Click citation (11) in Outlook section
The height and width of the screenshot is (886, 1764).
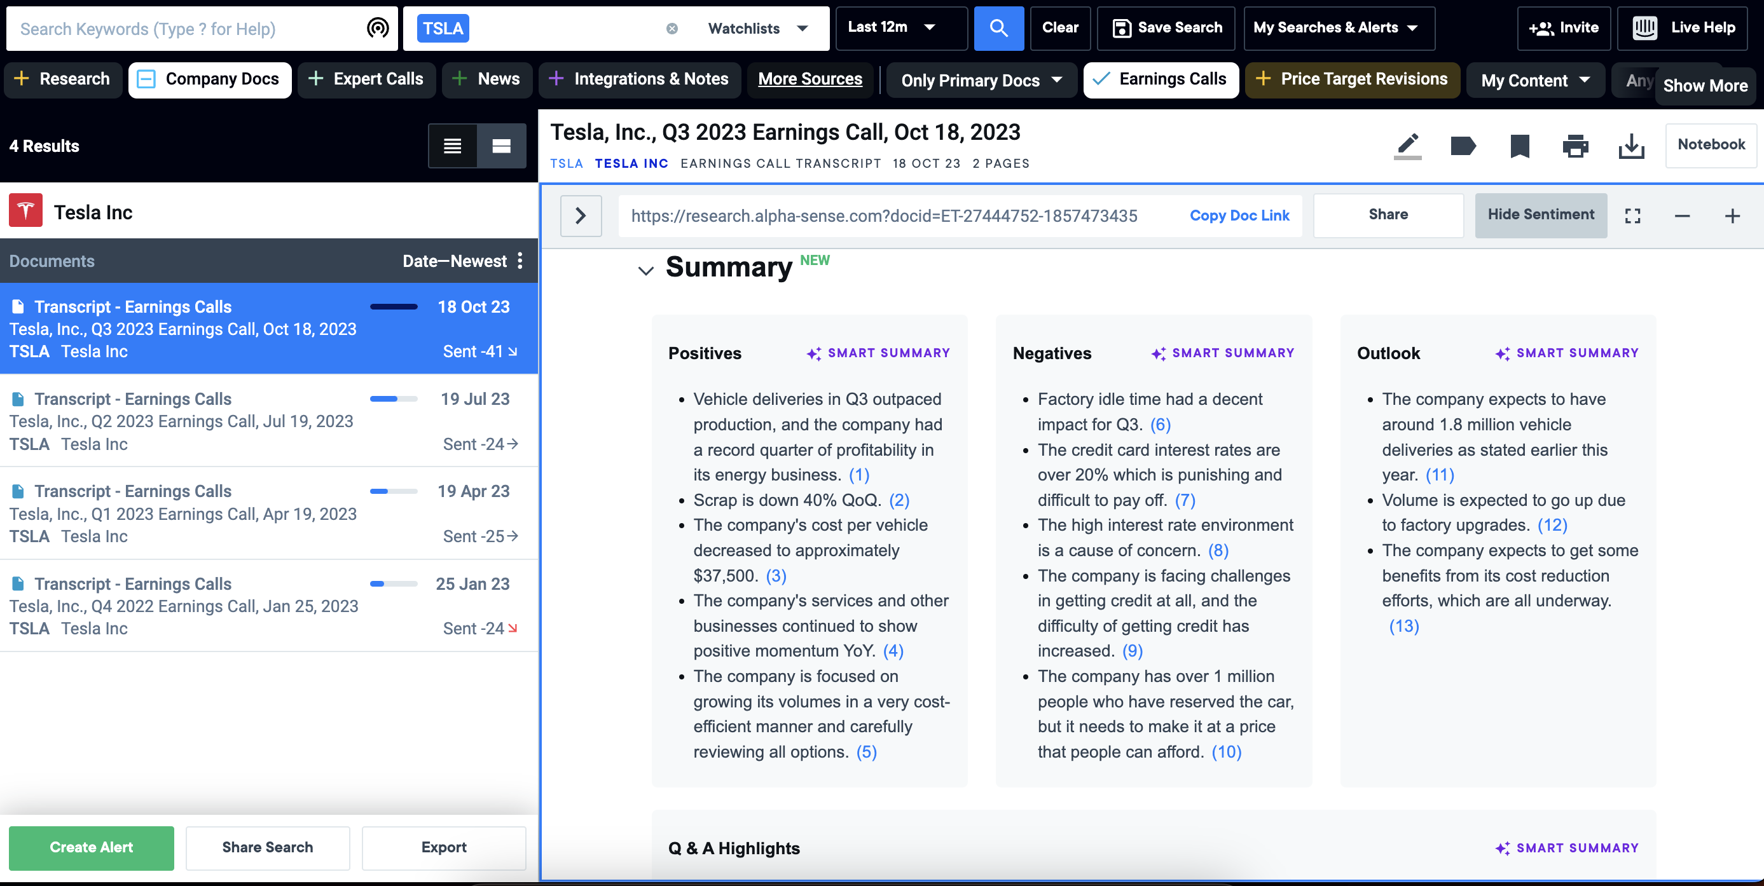tap(1440, 475)
